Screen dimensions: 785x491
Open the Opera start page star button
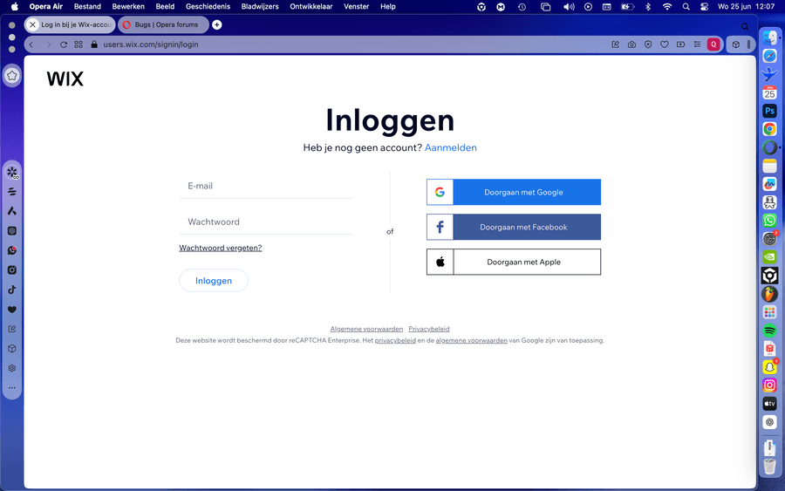coord(12,76)
